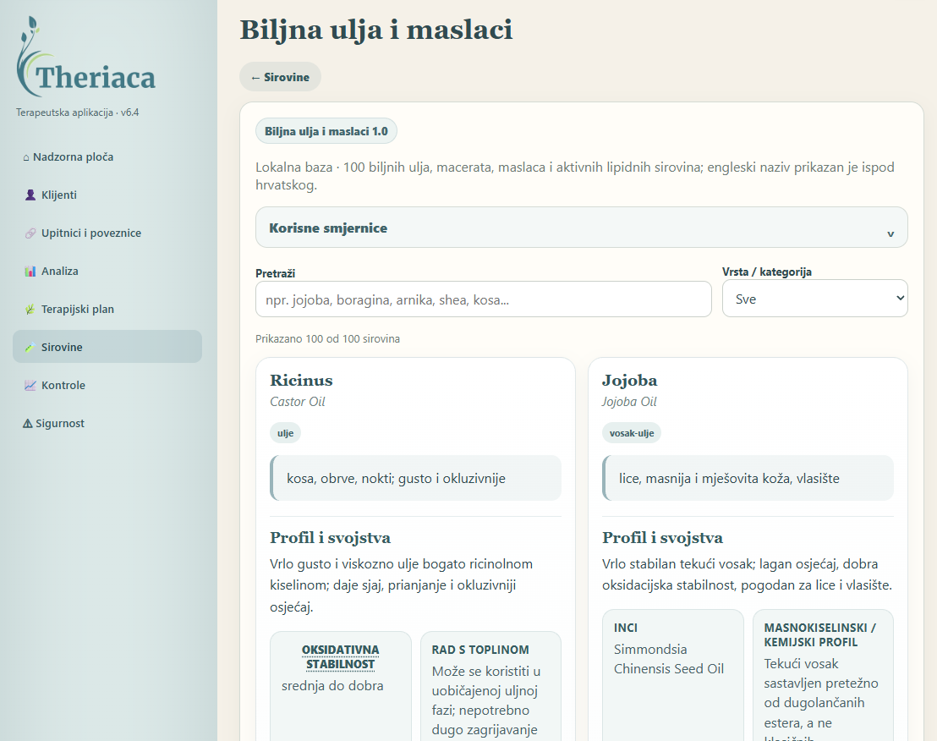Image resolution: width=937 pixels, height=741 pixels.
Task: Click the 'vosak-ulje' tag on Jojoba
Action: [x=632, y=433]
